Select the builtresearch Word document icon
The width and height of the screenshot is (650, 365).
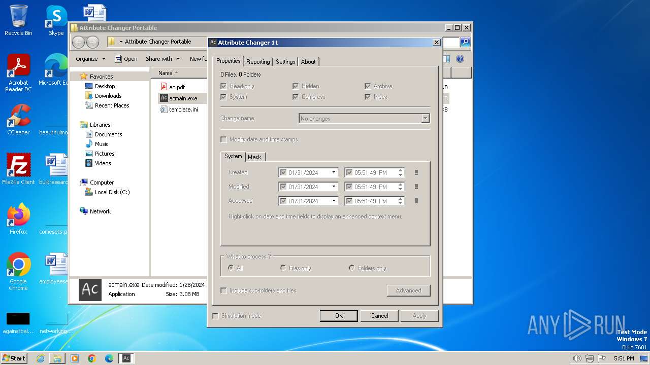(55, 169)
